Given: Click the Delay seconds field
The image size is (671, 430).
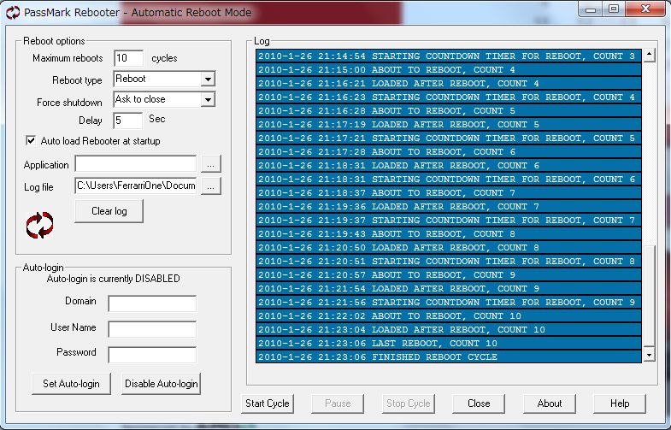Looking at the screenshot, I should coord(127,121).
